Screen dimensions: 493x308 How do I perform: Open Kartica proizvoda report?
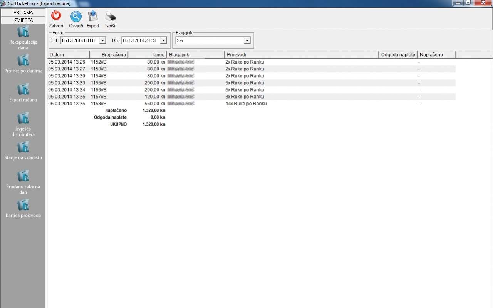[23, 205]
